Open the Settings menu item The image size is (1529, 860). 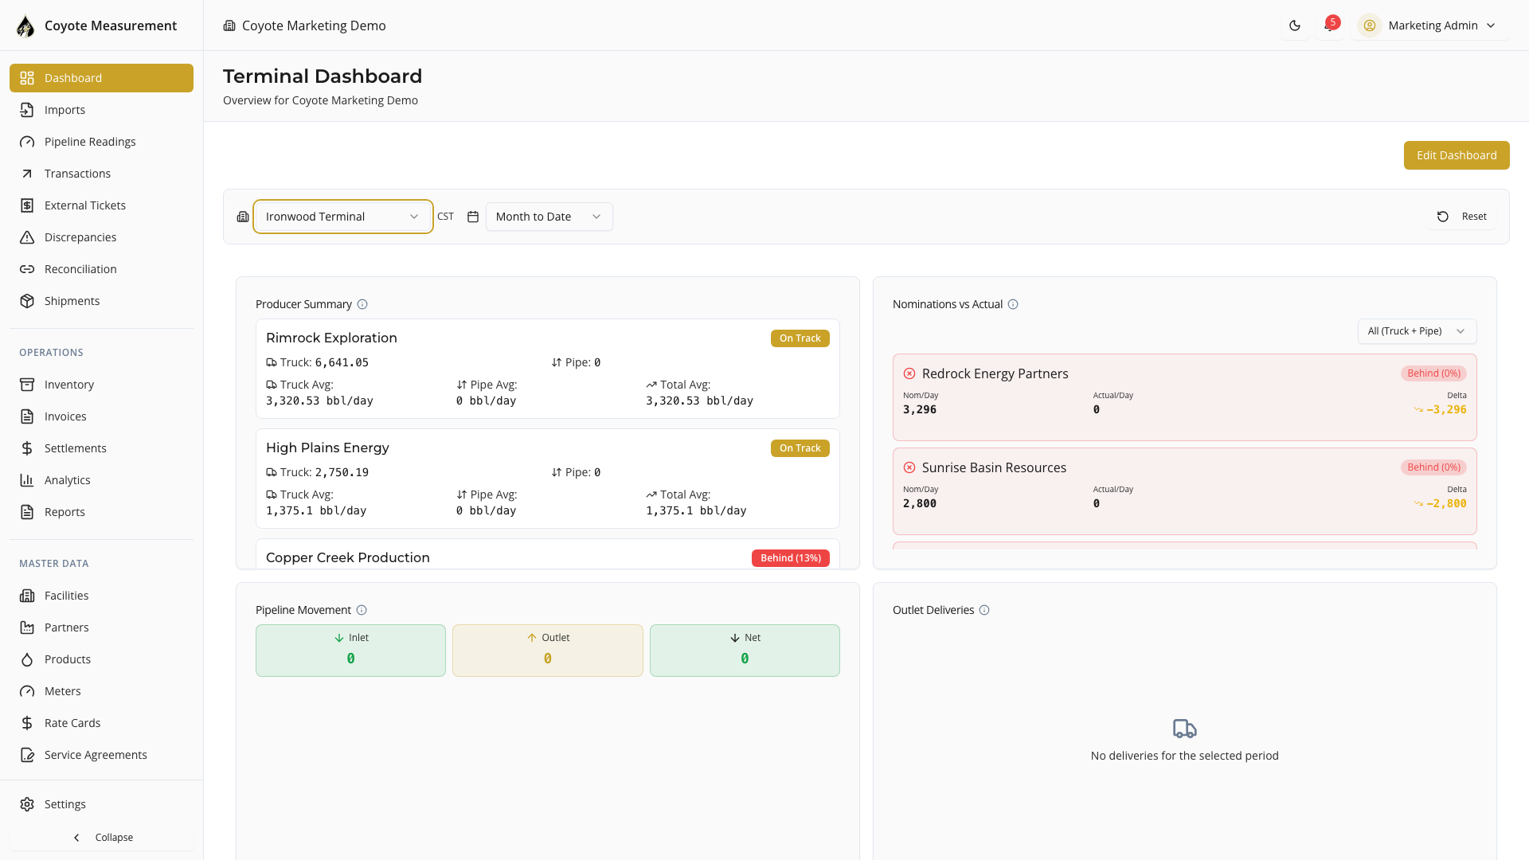point(65,804)
